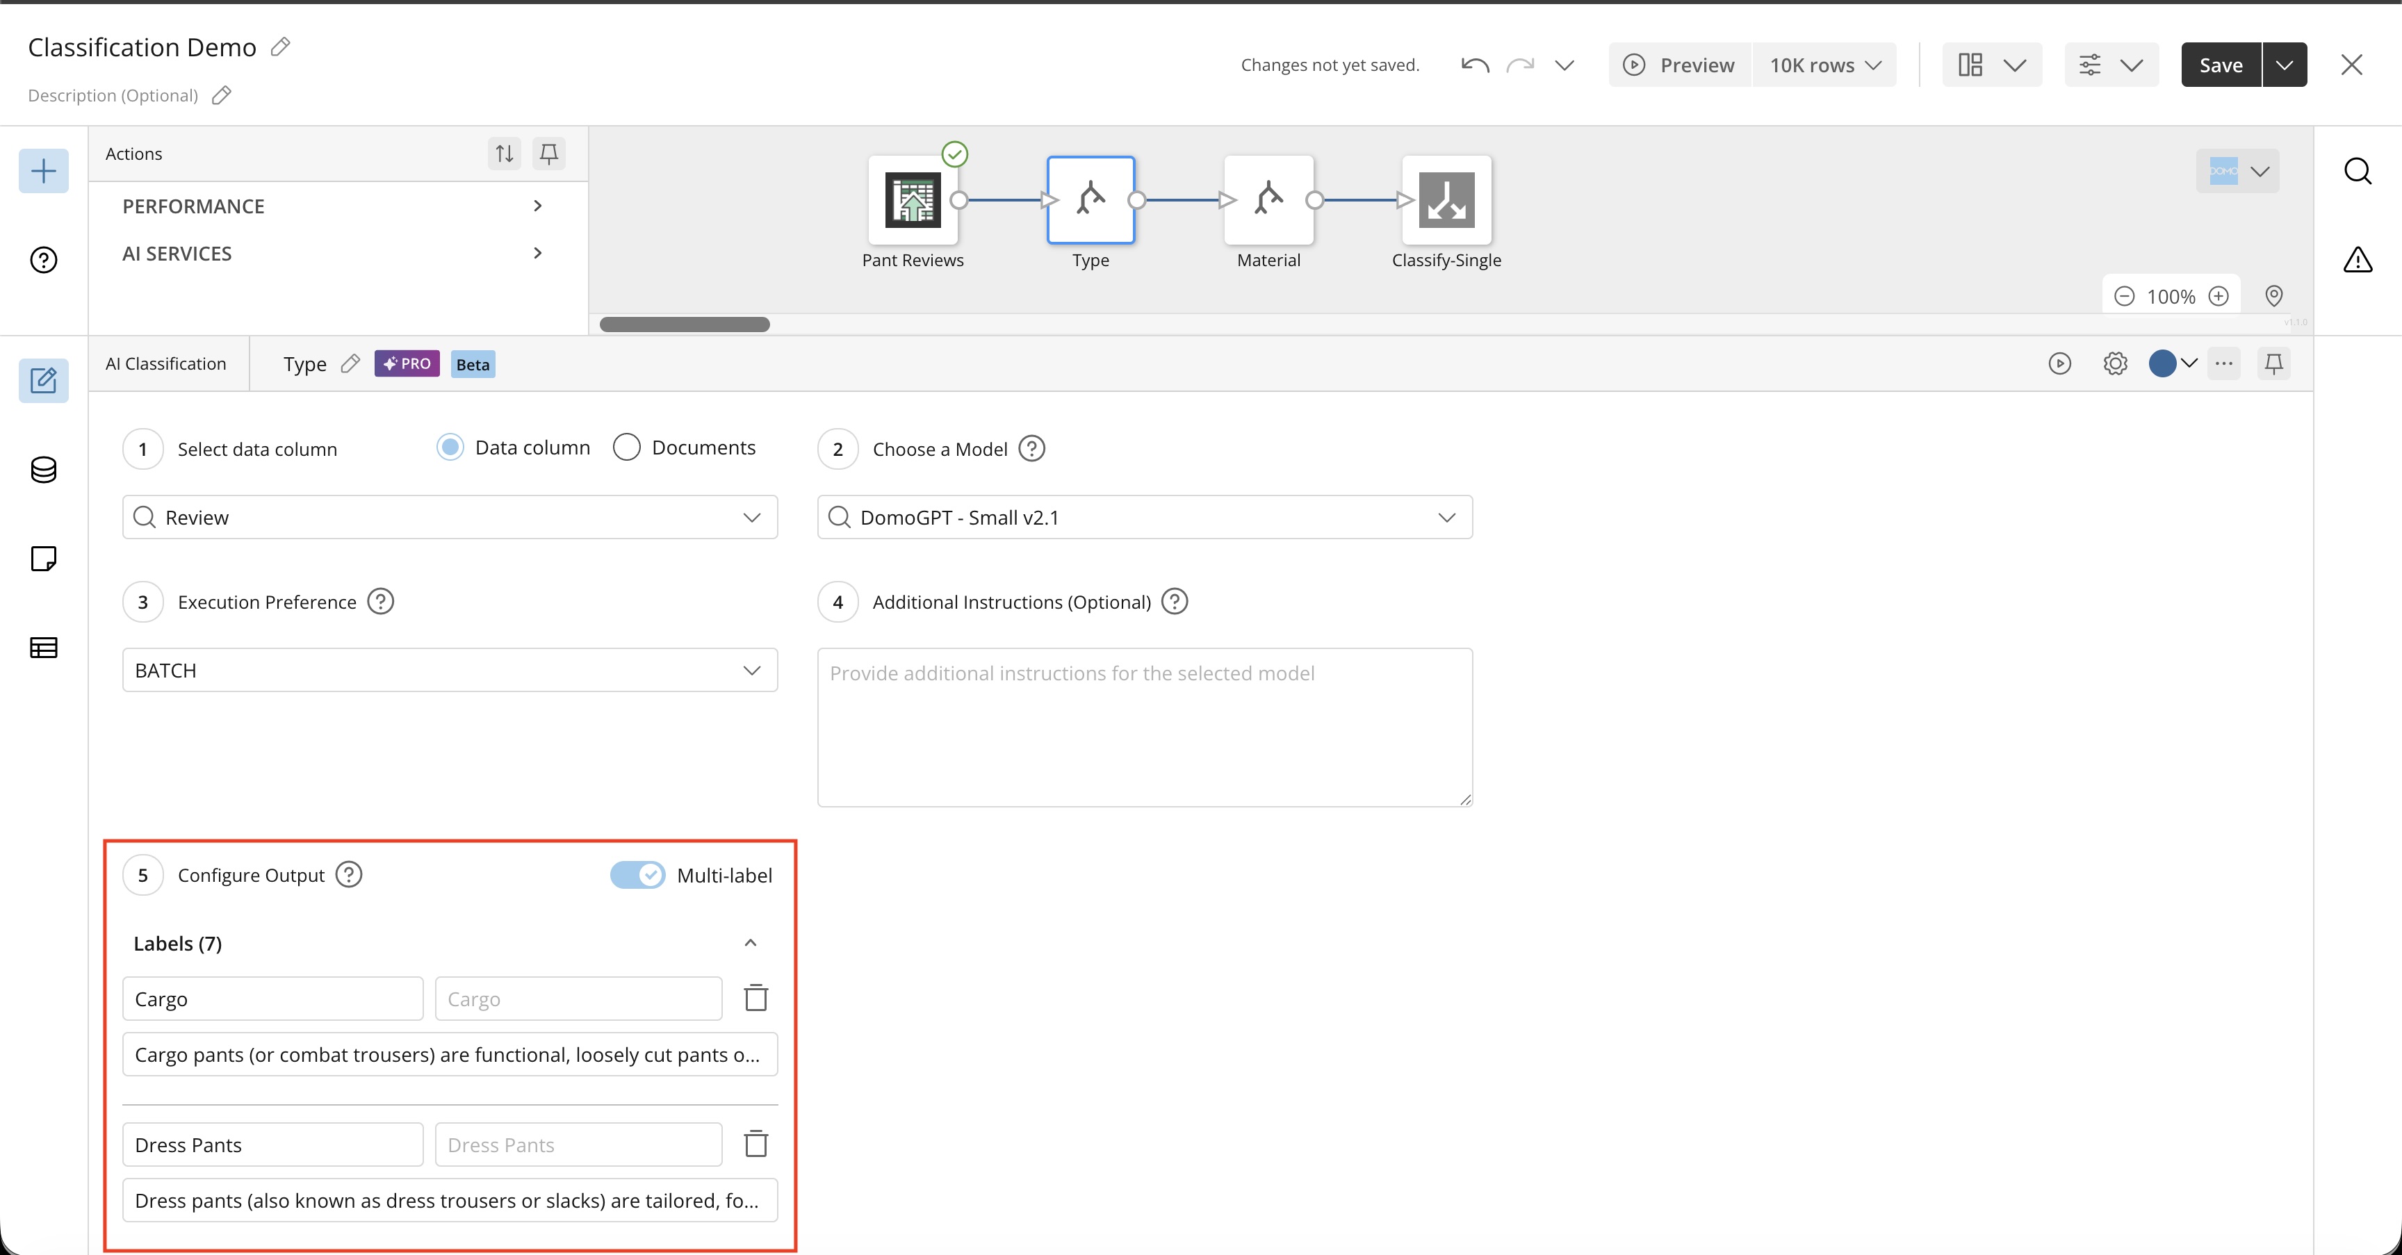Open the layout options dropdown
The height and width of the screenshot is (1255, 2402).
click(1992, 65)
